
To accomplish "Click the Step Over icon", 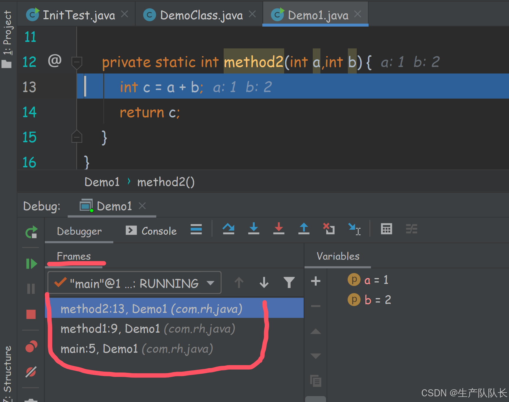I will pos(228,229).
